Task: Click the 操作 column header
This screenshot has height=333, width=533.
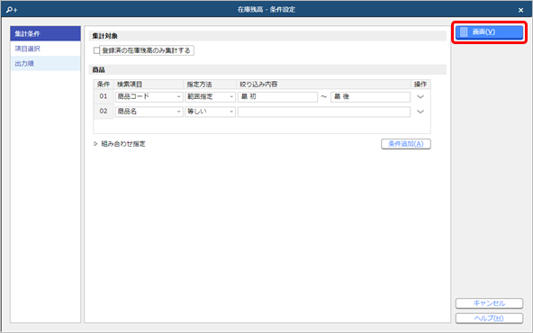Action: [x=420, y=85]
